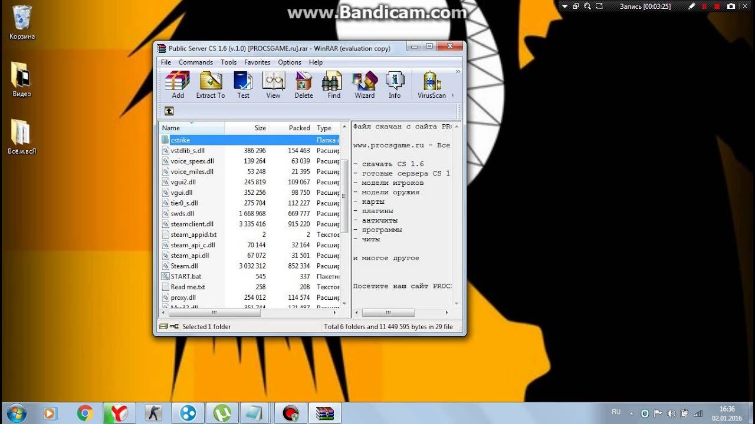Select vstdlib_s.dll in the list
Image resolution: width=755 pixels, height=424 pixels.
click(x=250, y=151)
